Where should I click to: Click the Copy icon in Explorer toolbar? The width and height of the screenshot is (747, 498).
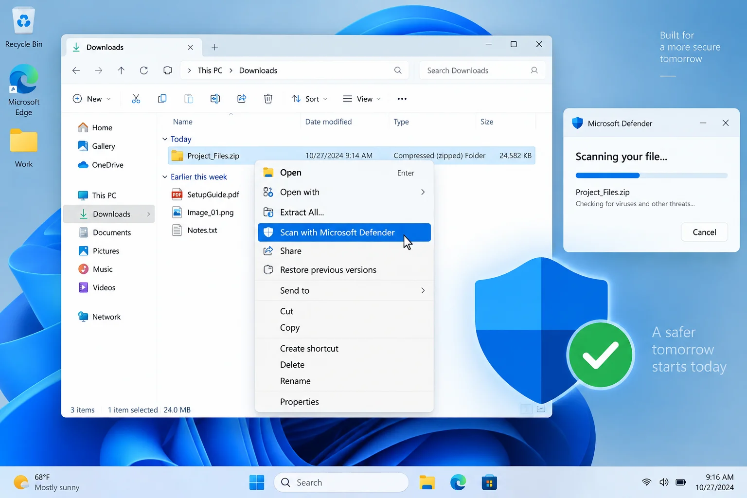pos(162,99)
